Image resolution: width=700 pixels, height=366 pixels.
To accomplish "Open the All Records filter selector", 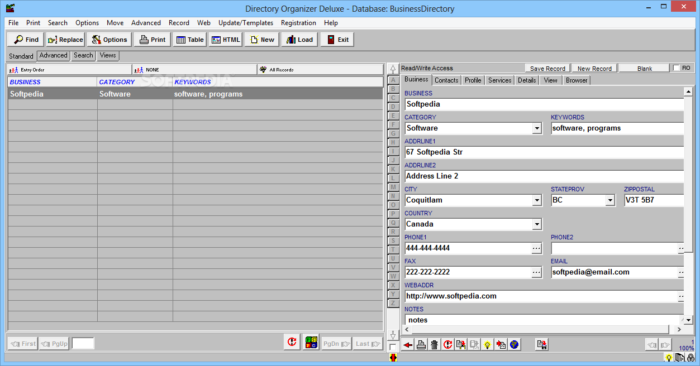I will 320,70.
